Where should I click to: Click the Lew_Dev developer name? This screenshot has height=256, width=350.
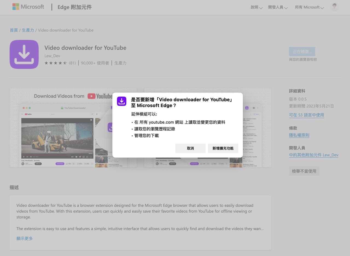[52, 56]
